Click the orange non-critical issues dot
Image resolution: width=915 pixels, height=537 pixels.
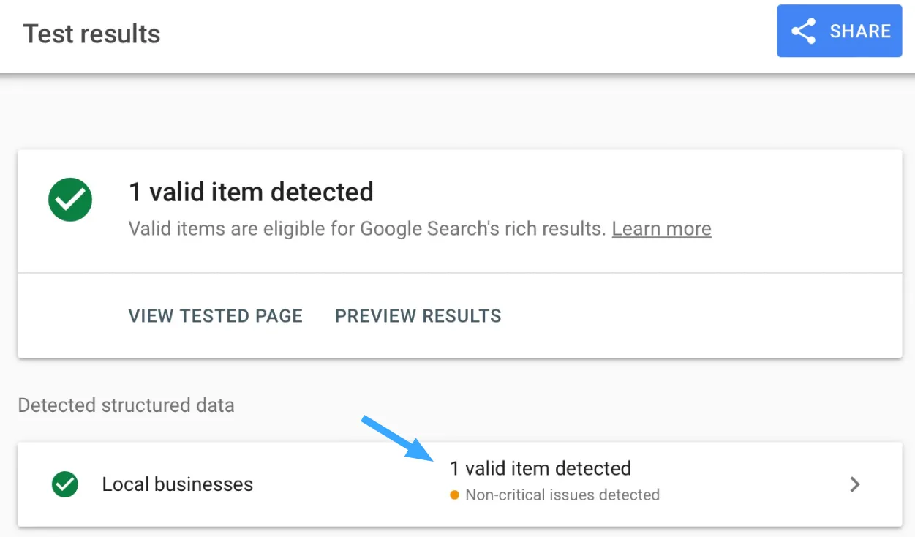[454, 495]
